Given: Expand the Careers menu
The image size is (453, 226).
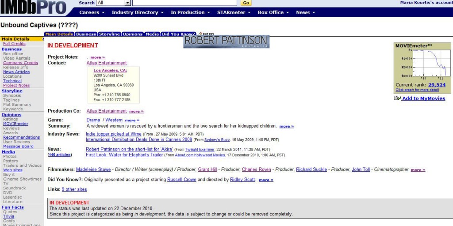Looking at the screenshot, I should (92, 12).
